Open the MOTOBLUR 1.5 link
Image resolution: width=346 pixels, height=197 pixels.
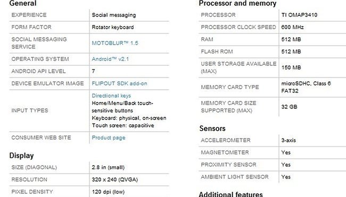tap(115, 43)
